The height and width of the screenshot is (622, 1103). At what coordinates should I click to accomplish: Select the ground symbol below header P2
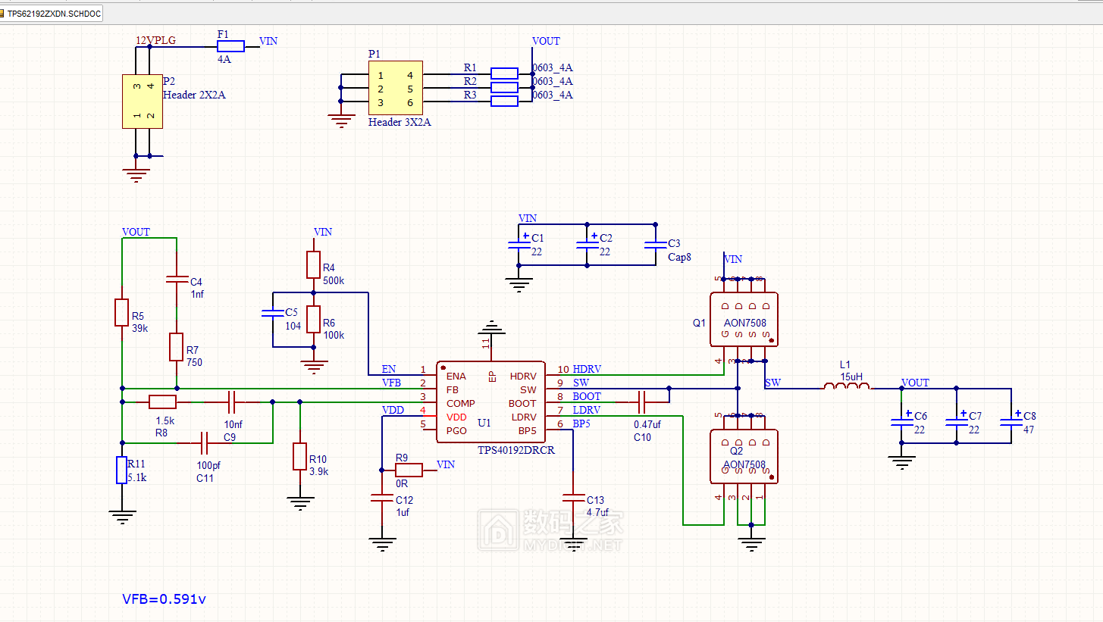[x=136, y=175]
